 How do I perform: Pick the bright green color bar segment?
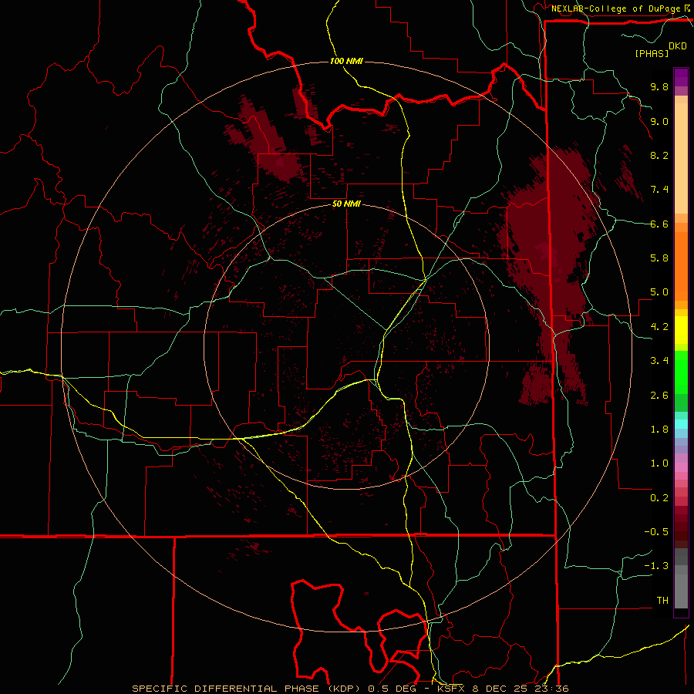[x=681, y=372]
